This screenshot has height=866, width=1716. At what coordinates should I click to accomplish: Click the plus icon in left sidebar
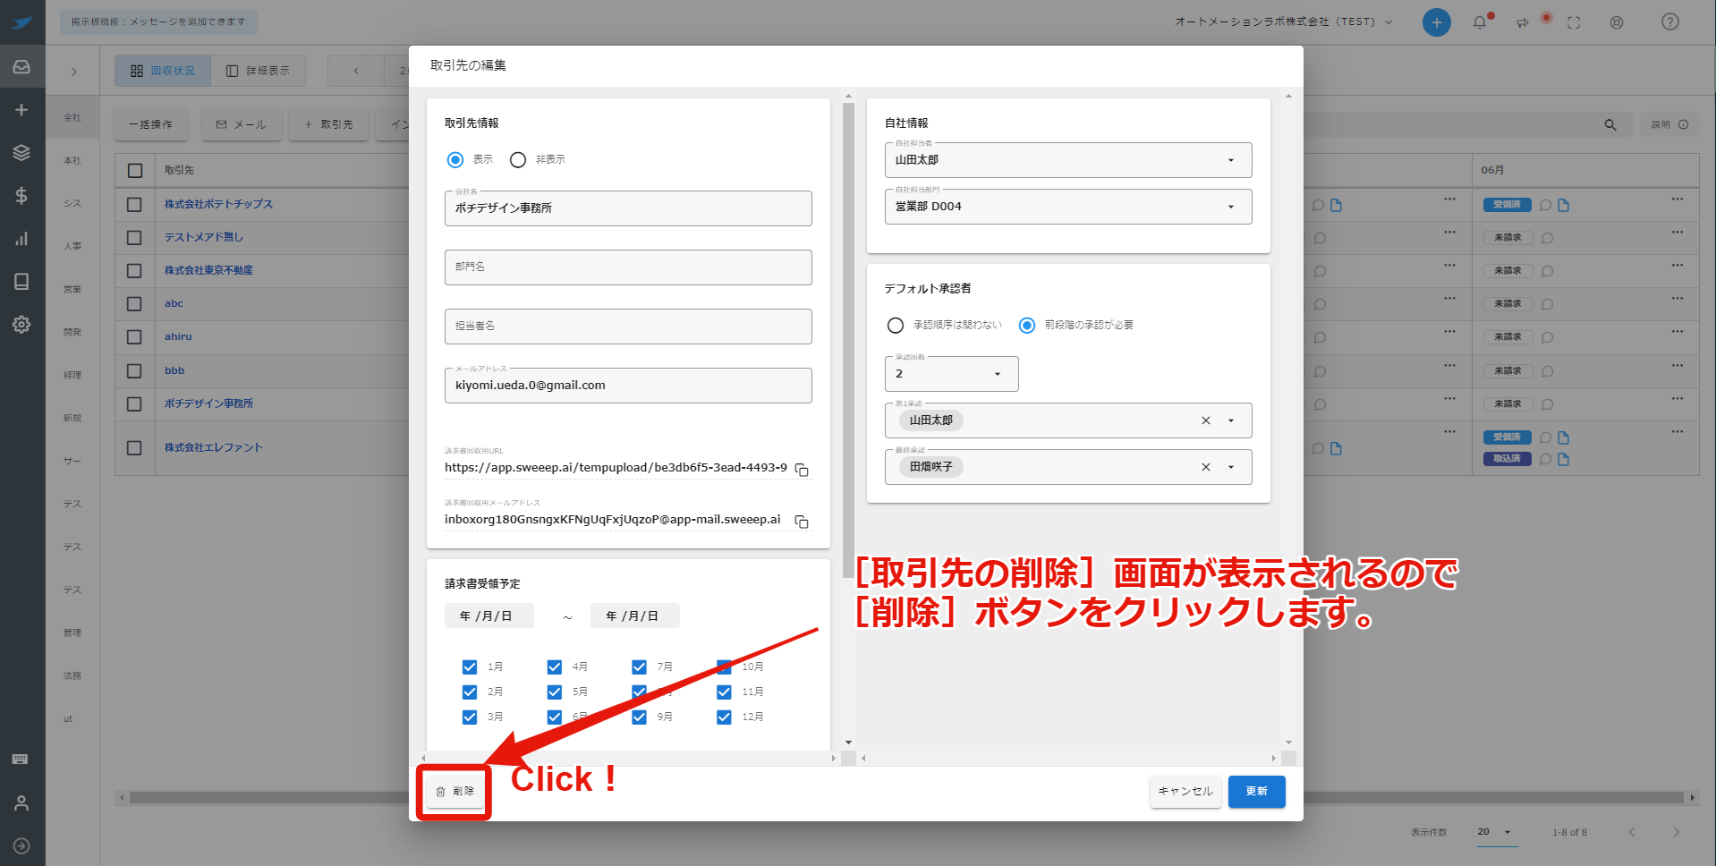click(x=21, y=109)
